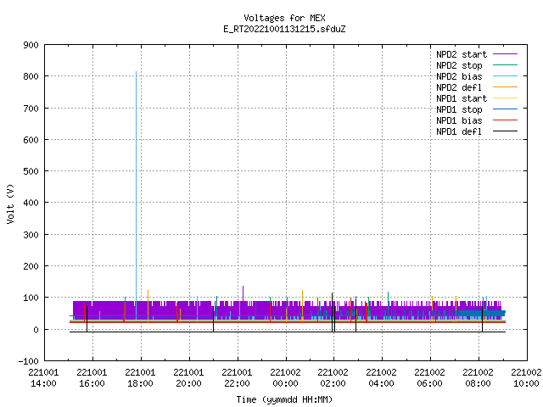Viewport: 543px width, 407px height.
Task: Select the E_RT20221001131215.sfduZ filename subtitle
Action: pos(284,29)
